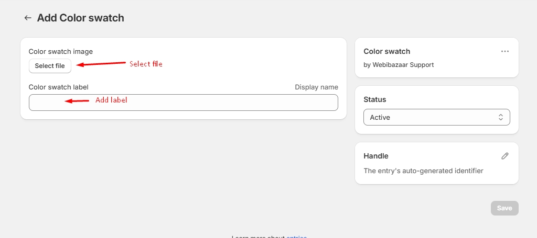Image resolution: width=537 pixels, height=238 pixels.
Task: Click the by Webibazaar Support text
Action: coord(399,65)
